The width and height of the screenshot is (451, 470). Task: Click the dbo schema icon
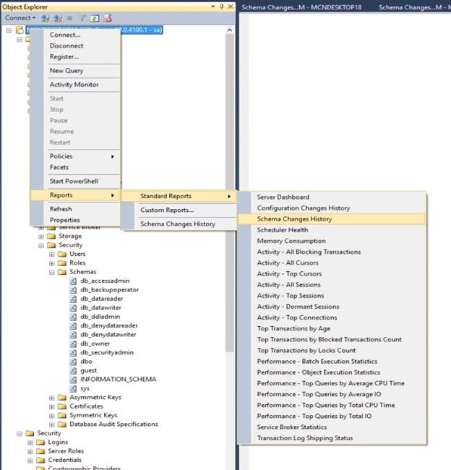tap(73, 362)
